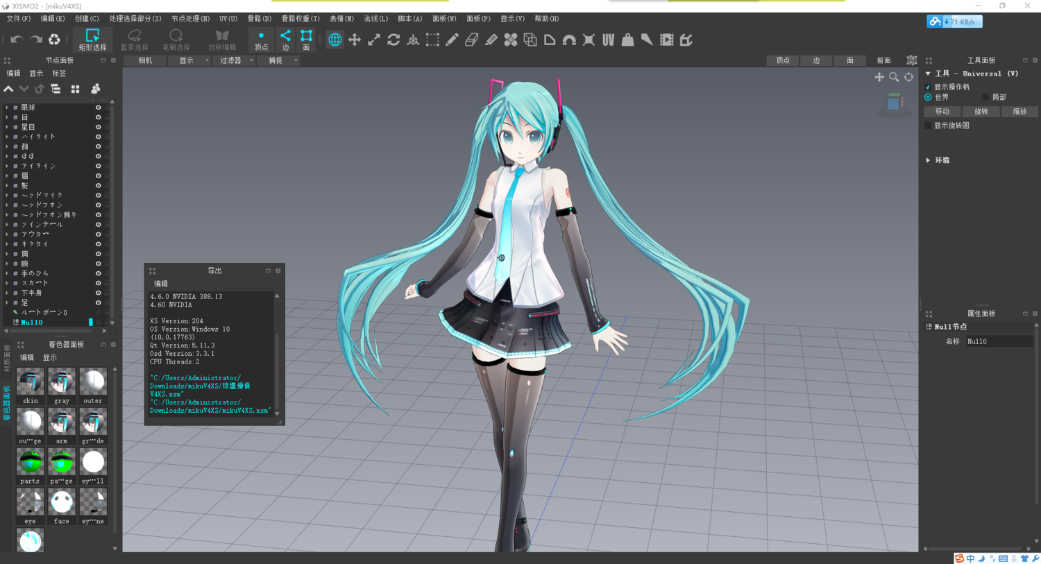Open the 表情(M) menu
Screen dimensions: 1041x564
coord(341,19)
